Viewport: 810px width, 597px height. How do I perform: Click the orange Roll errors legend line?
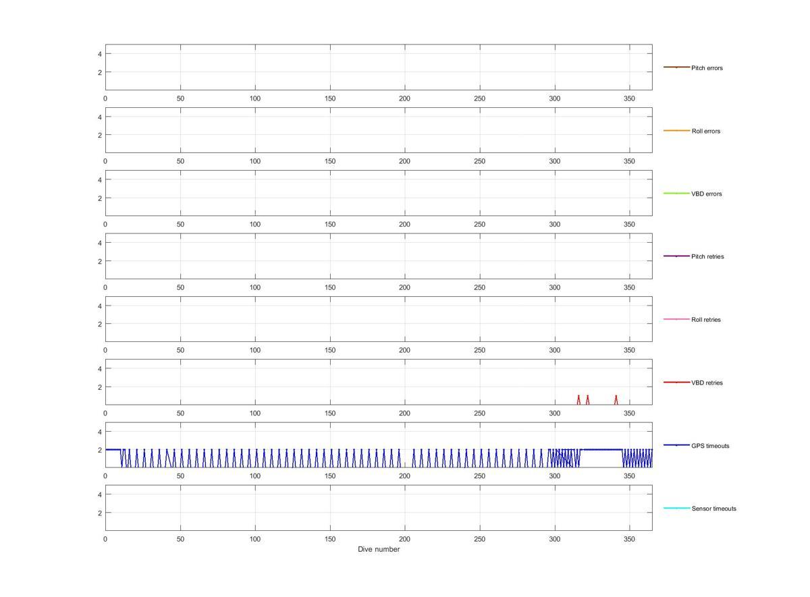[x=676, y=130]
